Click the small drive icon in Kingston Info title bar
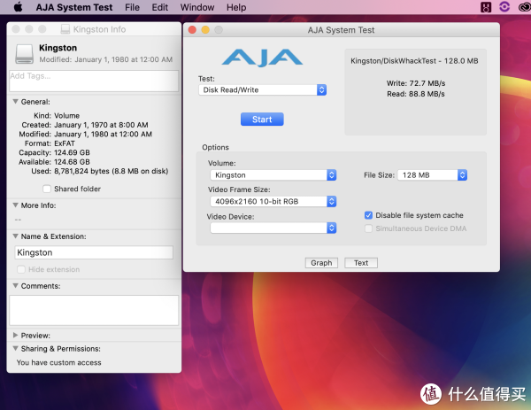Viewport: 531px width, 410px height. coord(65,29)
